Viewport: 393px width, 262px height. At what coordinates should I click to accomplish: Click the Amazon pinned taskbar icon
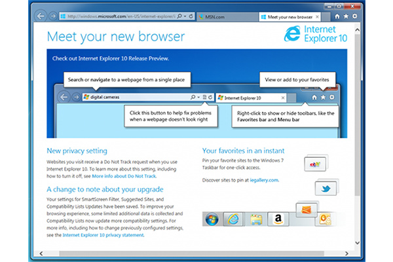coord(278,219)
